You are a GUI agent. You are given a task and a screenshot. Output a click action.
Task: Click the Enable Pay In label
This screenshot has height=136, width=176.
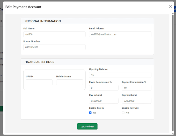pyautogui.click(x=97, y=108)
